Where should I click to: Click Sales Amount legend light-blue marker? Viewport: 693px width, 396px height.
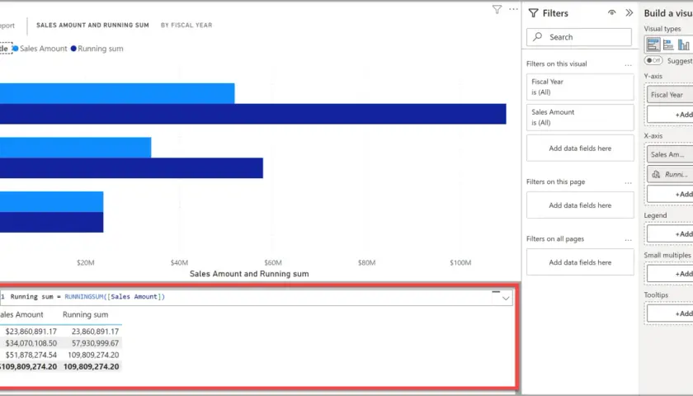click(16, 49)
